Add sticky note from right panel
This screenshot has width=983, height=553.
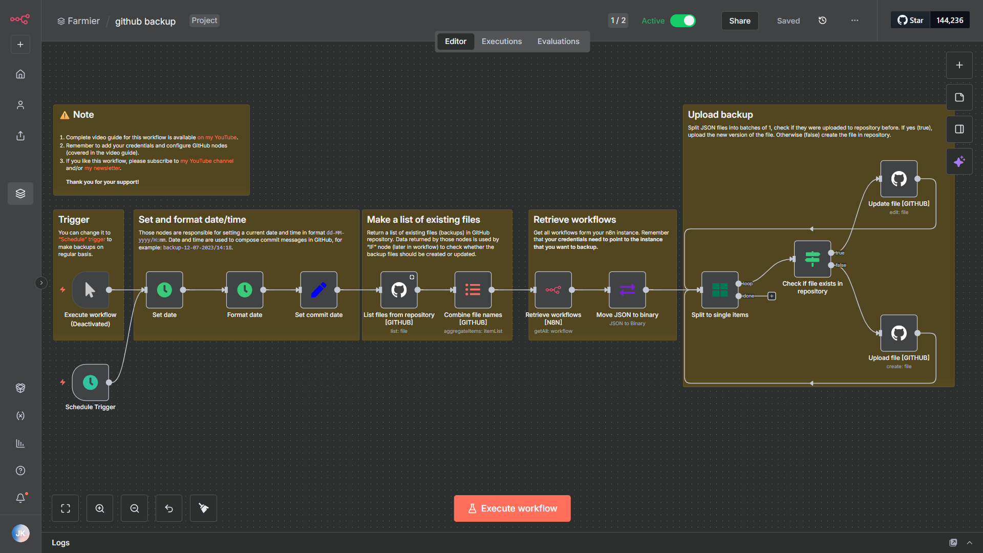point(959,97)
